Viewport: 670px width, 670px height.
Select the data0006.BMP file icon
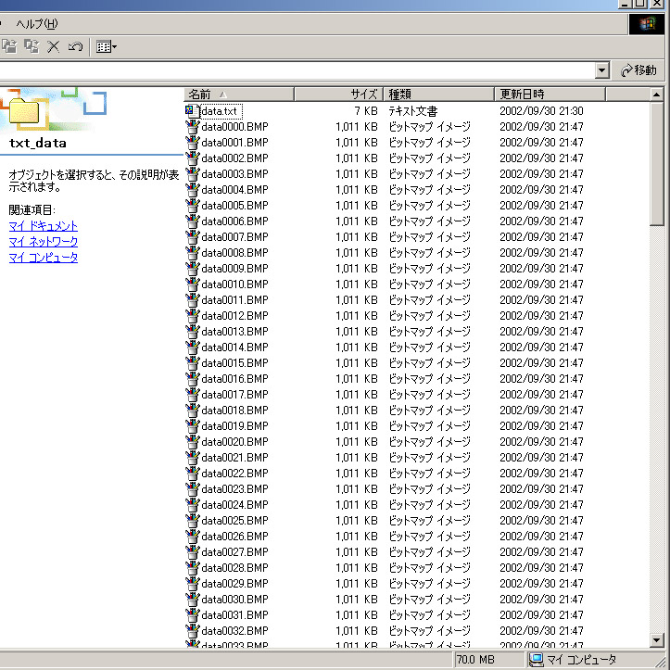pos(192,221)
